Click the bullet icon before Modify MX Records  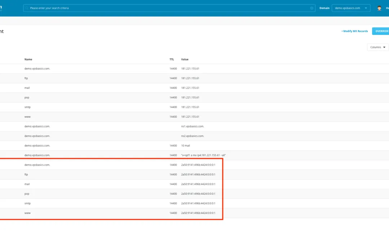[x=343, y=31]
